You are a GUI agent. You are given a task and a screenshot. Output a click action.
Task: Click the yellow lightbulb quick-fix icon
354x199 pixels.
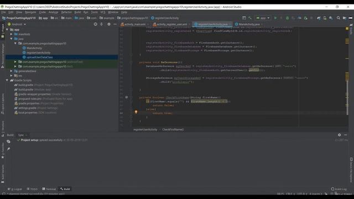click(x=136, y=112)
